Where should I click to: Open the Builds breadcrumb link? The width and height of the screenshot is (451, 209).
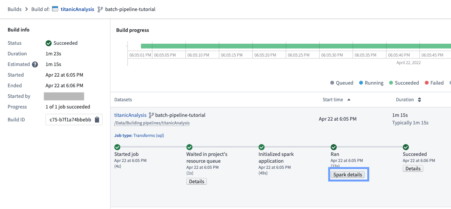coord(14,9)
